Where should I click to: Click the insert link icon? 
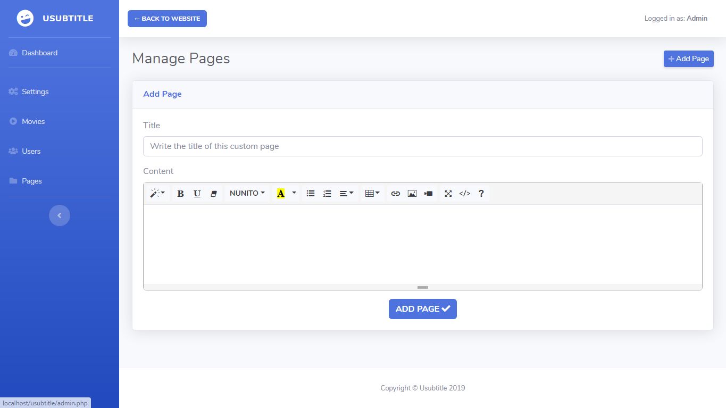click(395, 194)
